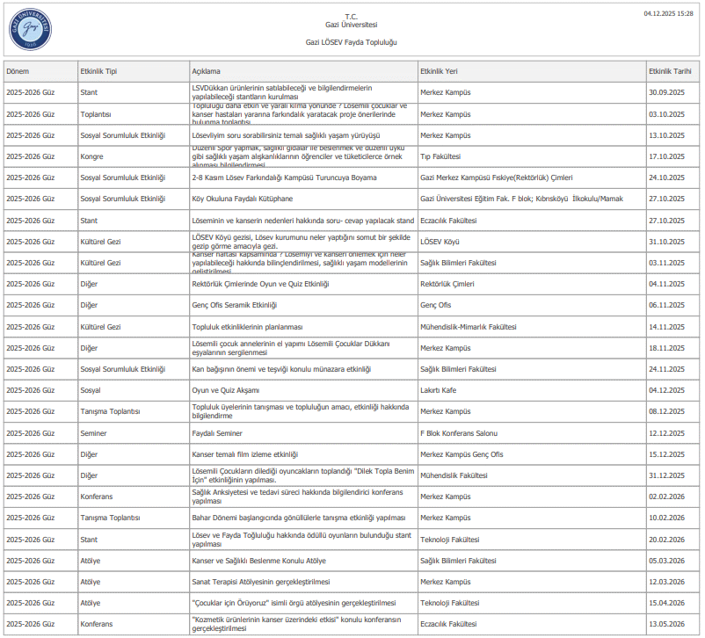Image resolution: width=705 pixels, height=638 pixels.
Task: Click the Gazi LÖSEV Fayda Topluluğu title
Action: 352,41
